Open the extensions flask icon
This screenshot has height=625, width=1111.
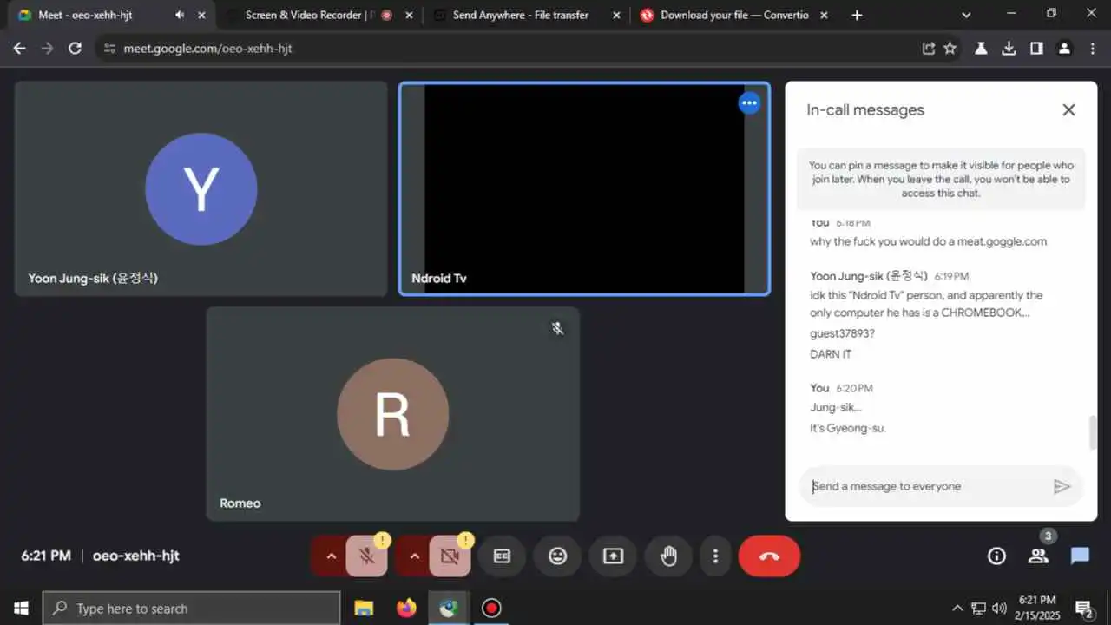click(981, 49)
